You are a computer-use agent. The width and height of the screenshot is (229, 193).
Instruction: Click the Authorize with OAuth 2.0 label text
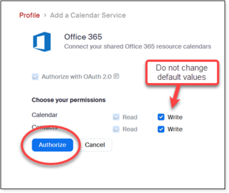point(76,76)
